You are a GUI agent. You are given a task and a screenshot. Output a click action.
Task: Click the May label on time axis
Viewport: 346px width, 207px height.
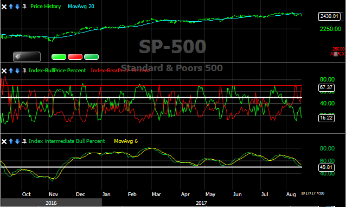(x=210, y=195)
